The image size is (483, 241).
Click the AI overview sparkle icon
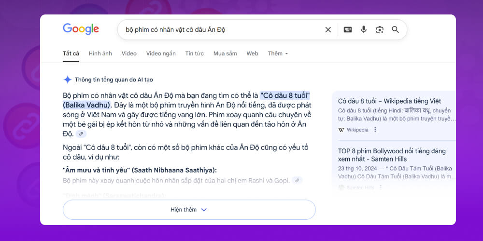68,80
